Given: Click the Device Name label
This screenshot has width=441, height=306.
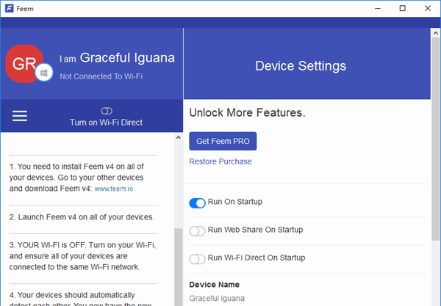Looking at the screenshot, I should coord(215,285).
